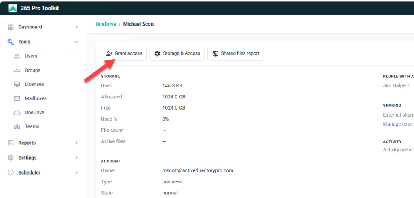Expand the Scheduler menu chevron
The image size is (414, 198).
pos(76,172)
